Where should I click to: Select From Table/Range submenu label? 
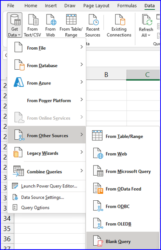pos(124,137)
